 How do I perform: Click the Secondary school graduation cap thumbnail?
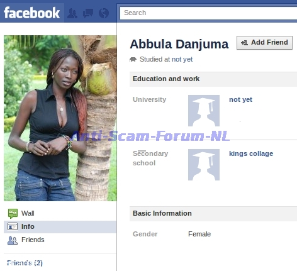(x=204, y=165)
